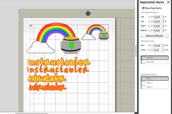
Task: Click the Reg Mark Margins label
Action: click(149, 12)
